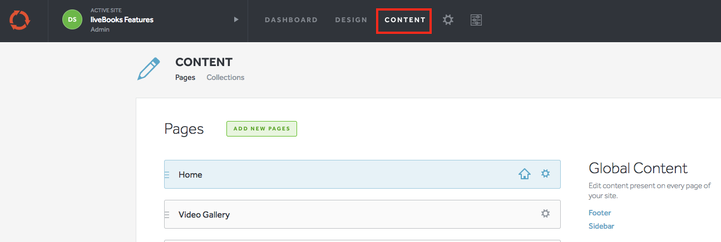Click the liveBooks orange logo icon
721x242 pixels.
(x=19, y=21)
